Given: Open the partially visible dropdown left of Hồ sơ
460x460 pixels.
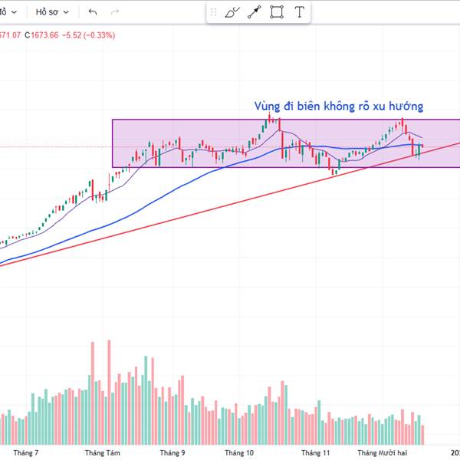Looking at the screenshot, I should (8, 12).
